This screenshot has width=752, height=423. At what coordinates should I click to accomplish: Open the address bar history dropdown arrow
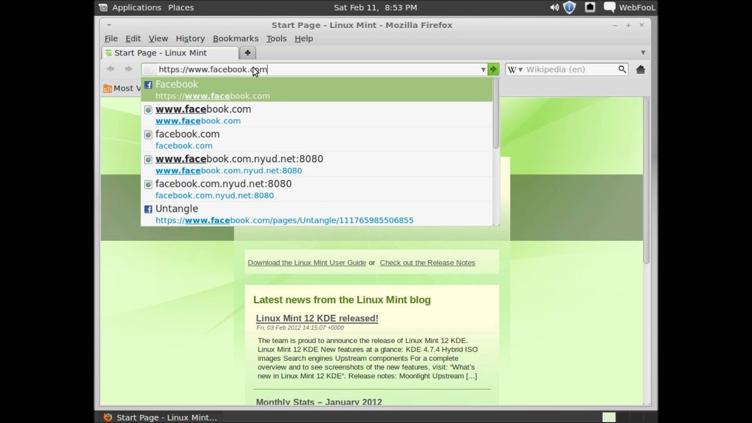tap(483, 69)
